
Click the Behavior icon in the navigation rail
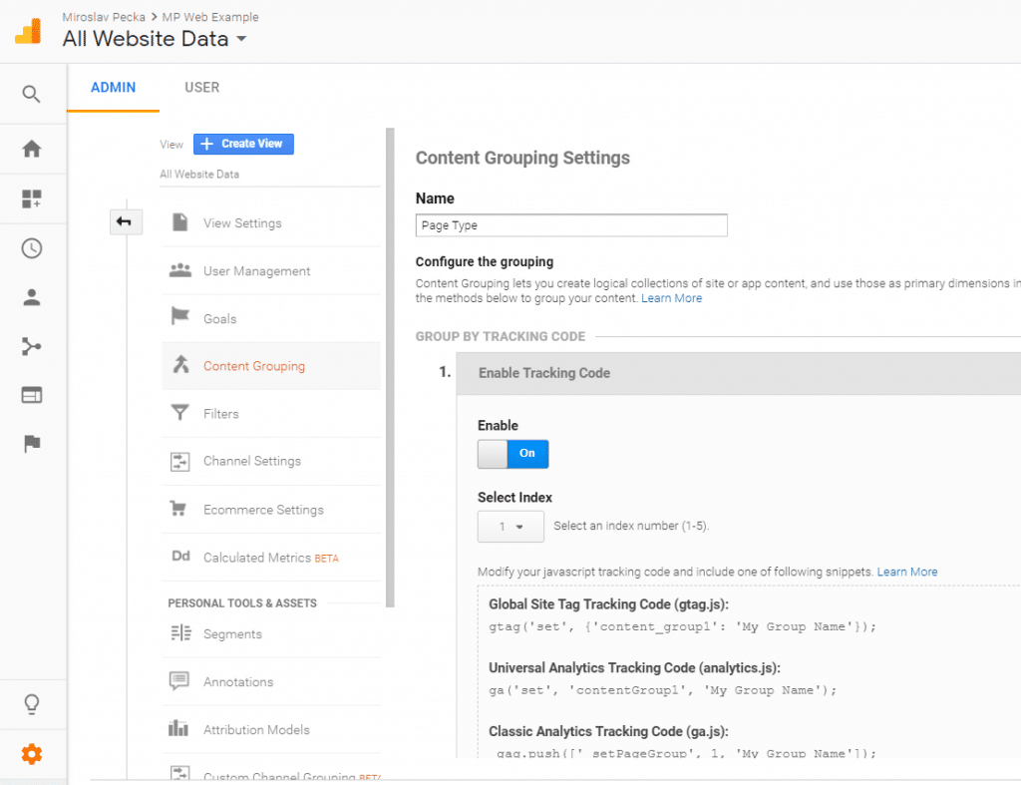(31, 395)
